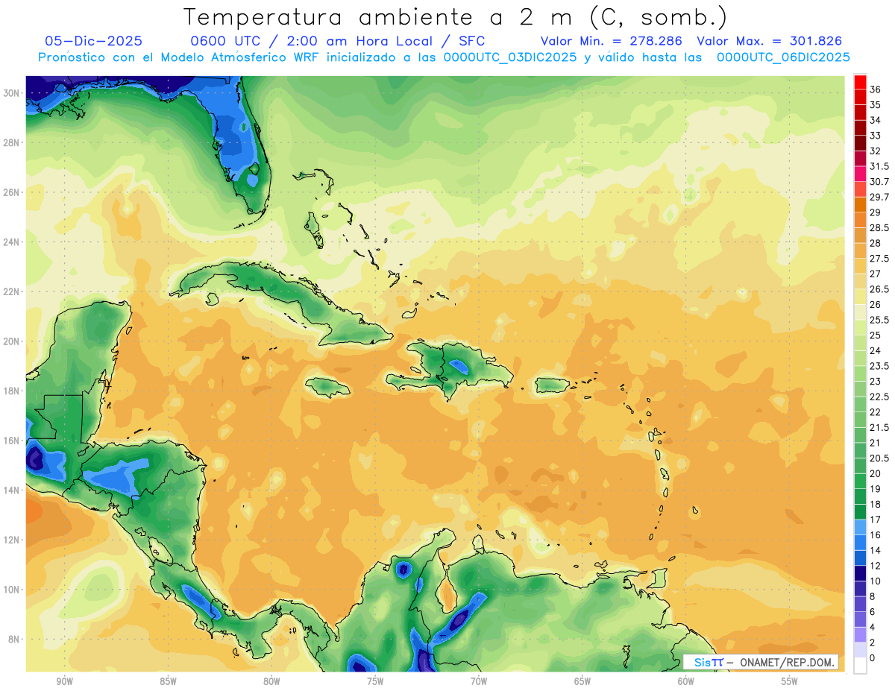The image size is (895, 691).
Task: Click the 14N latitude axis label
Action: (13, 490)
